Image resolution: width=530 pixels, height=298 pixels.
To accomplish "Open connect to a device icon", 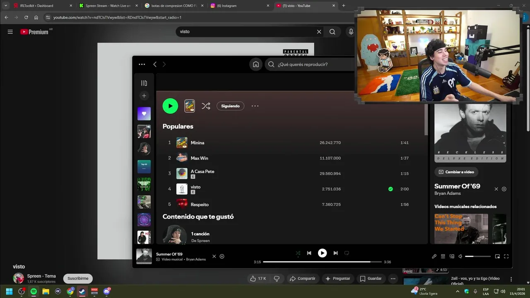I will (452, 256).
